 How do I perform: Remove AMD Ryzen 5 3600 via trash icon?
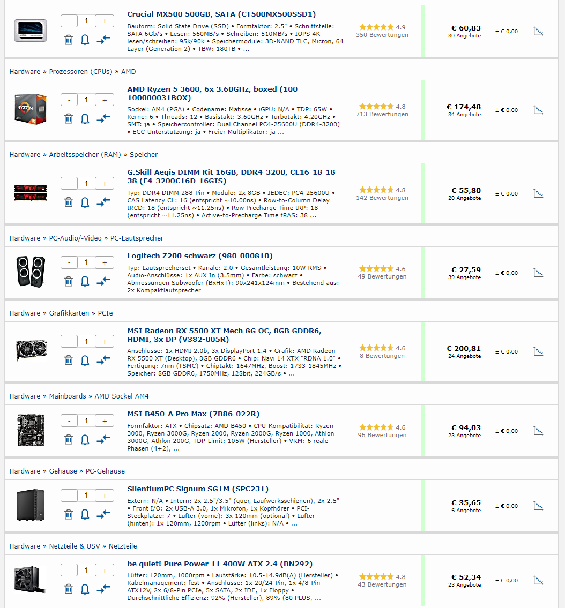69,118
